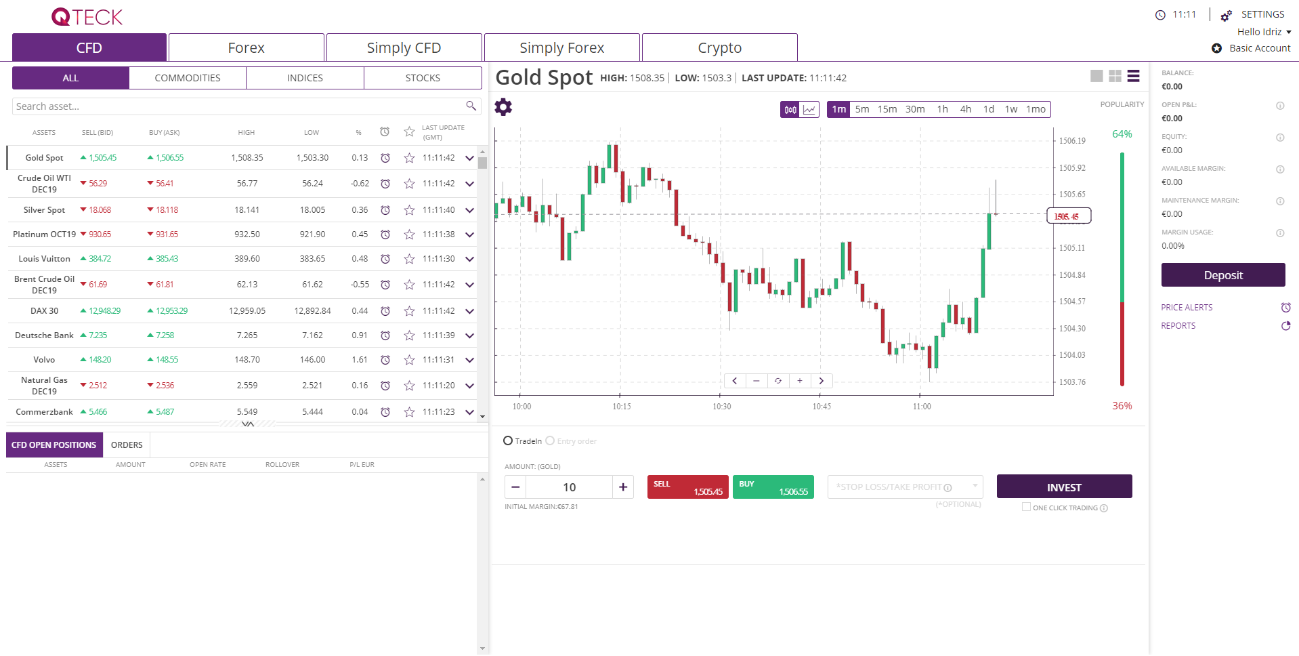
Task: Decrease gold amount with minus button
Action: coord(515,487)
